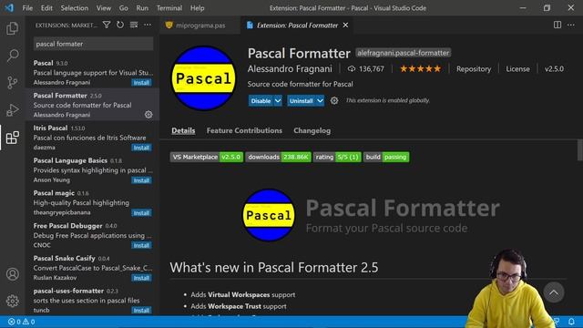Select the Pascal Formatter list item
Image resolution: width=583 pixels, height=328 pixels.
click(92, 105)
